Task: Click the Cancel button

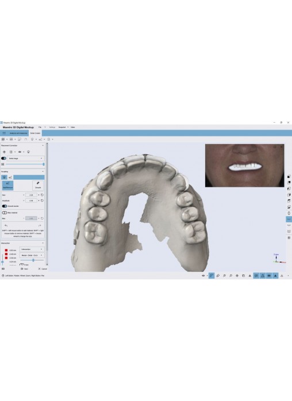Action: [43, 269]
